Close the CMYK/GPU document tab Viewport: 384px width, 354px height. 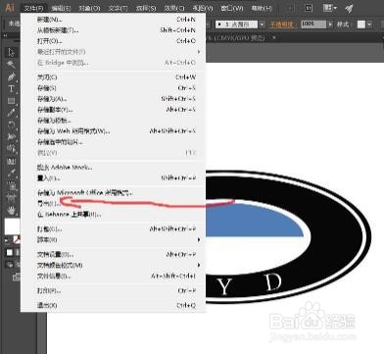274,37
